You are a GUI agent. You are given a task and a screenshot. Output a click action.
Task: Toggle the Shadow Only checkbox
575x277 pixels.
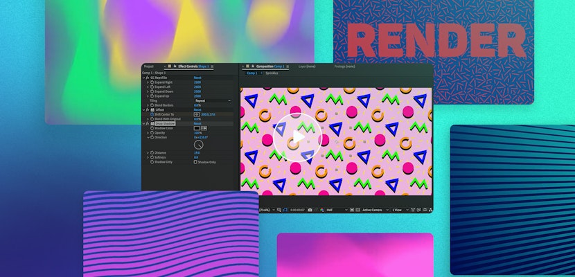196,162
